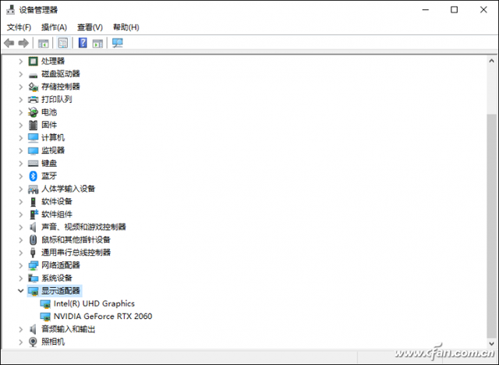Select Intel(R) UHD Graphics device label

pos(94,303)
